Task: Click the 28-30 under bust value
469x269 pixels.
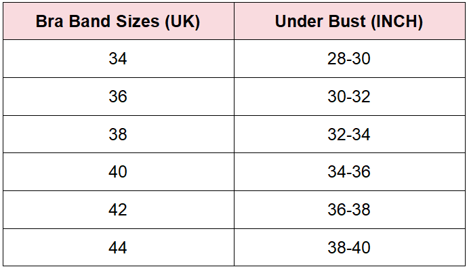Action: (x=349, y=58)
